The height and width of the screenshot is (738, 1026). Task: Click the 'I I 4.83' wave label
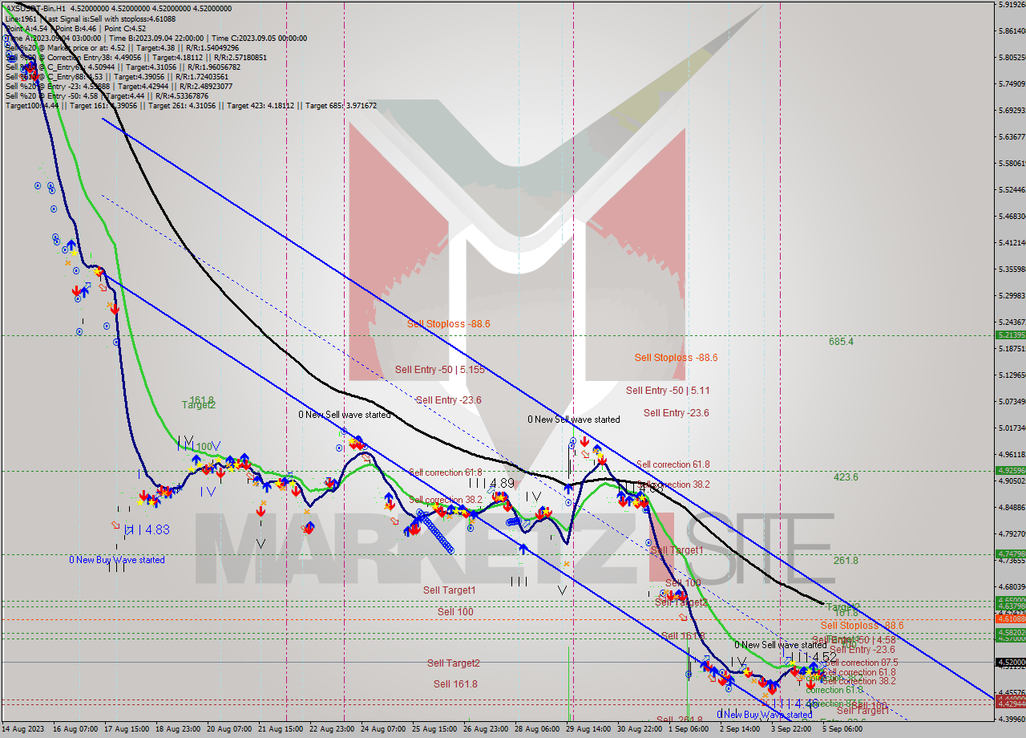(147, 529)
